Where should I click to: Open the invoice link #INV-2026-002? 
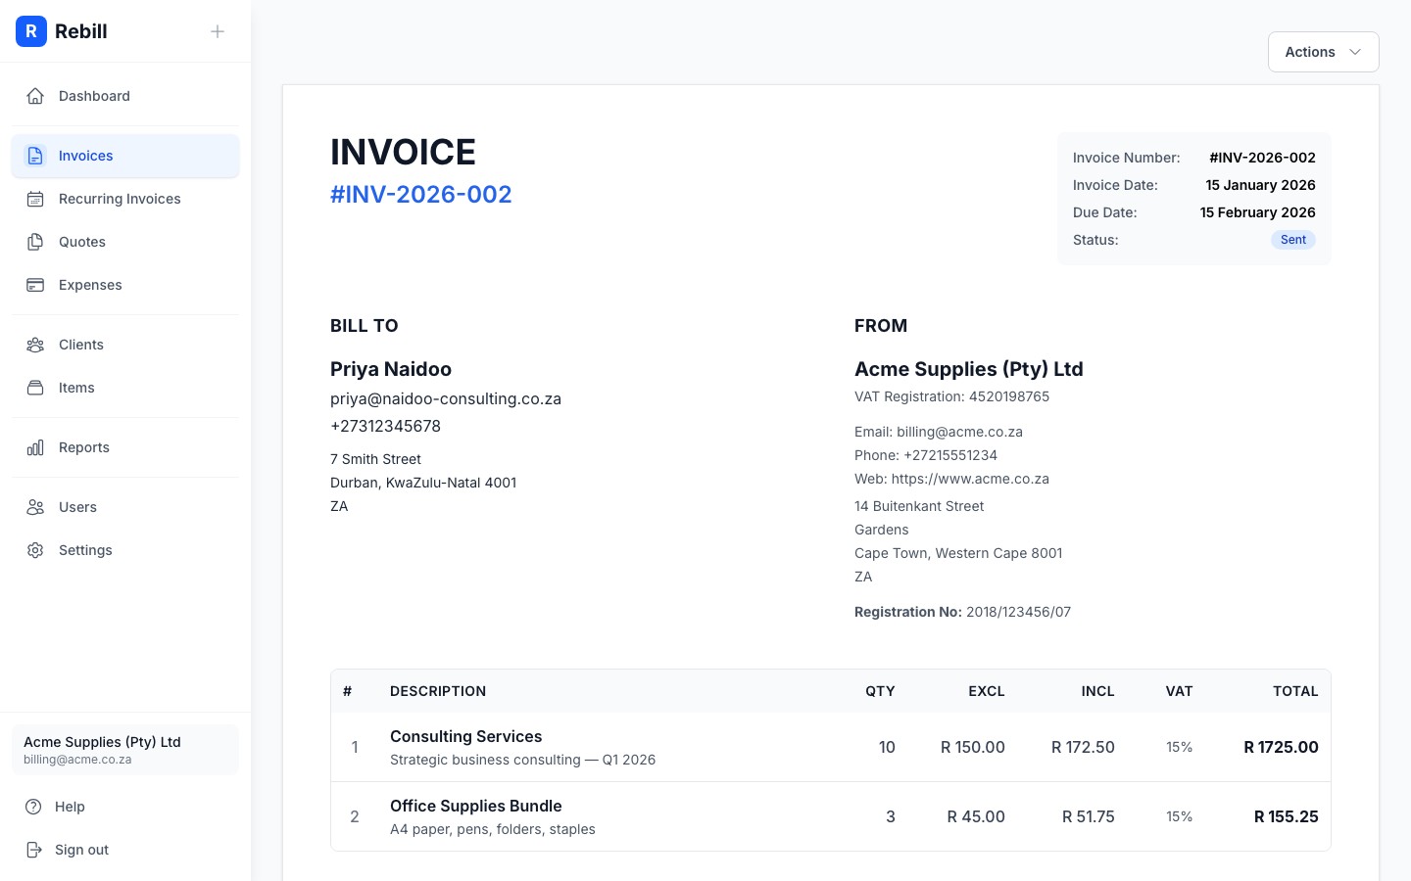420,194
